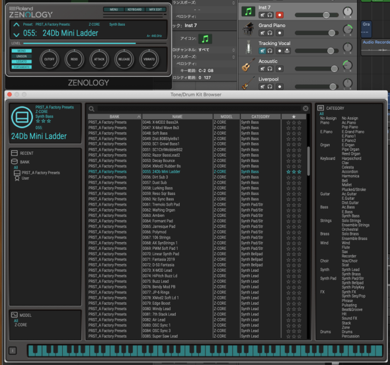Click the preset up arrow in ZENOLOGY
Viewport: 390px width, 365px height.
tap(17, 24)
